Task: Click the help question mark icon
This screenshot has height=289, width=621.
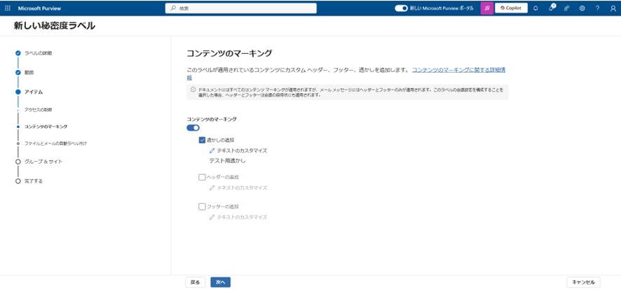Action: pos(597,8)
